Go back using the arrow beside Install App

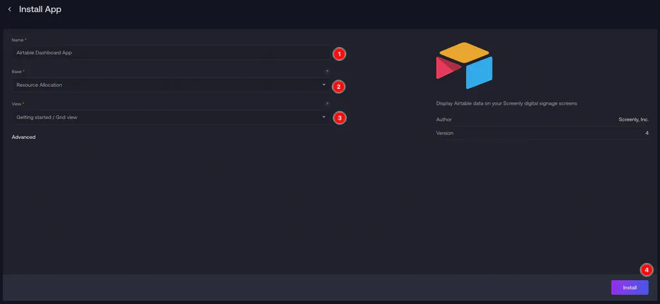coord(10,9)
